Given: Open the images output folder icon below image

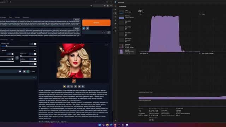Looking at the screenshot, I should 64,86.
